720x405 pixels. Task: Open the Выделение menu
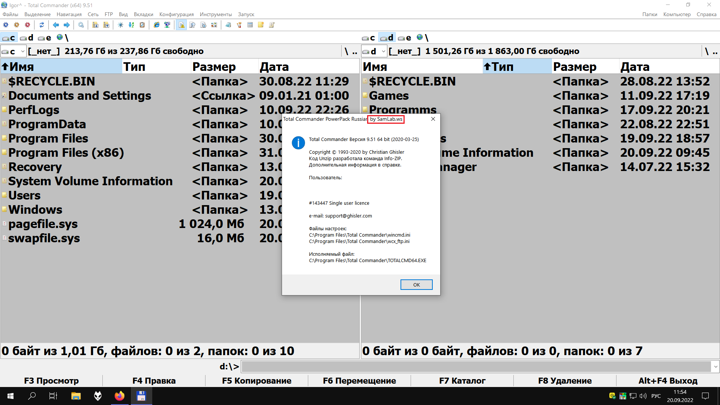coord(37,14)
